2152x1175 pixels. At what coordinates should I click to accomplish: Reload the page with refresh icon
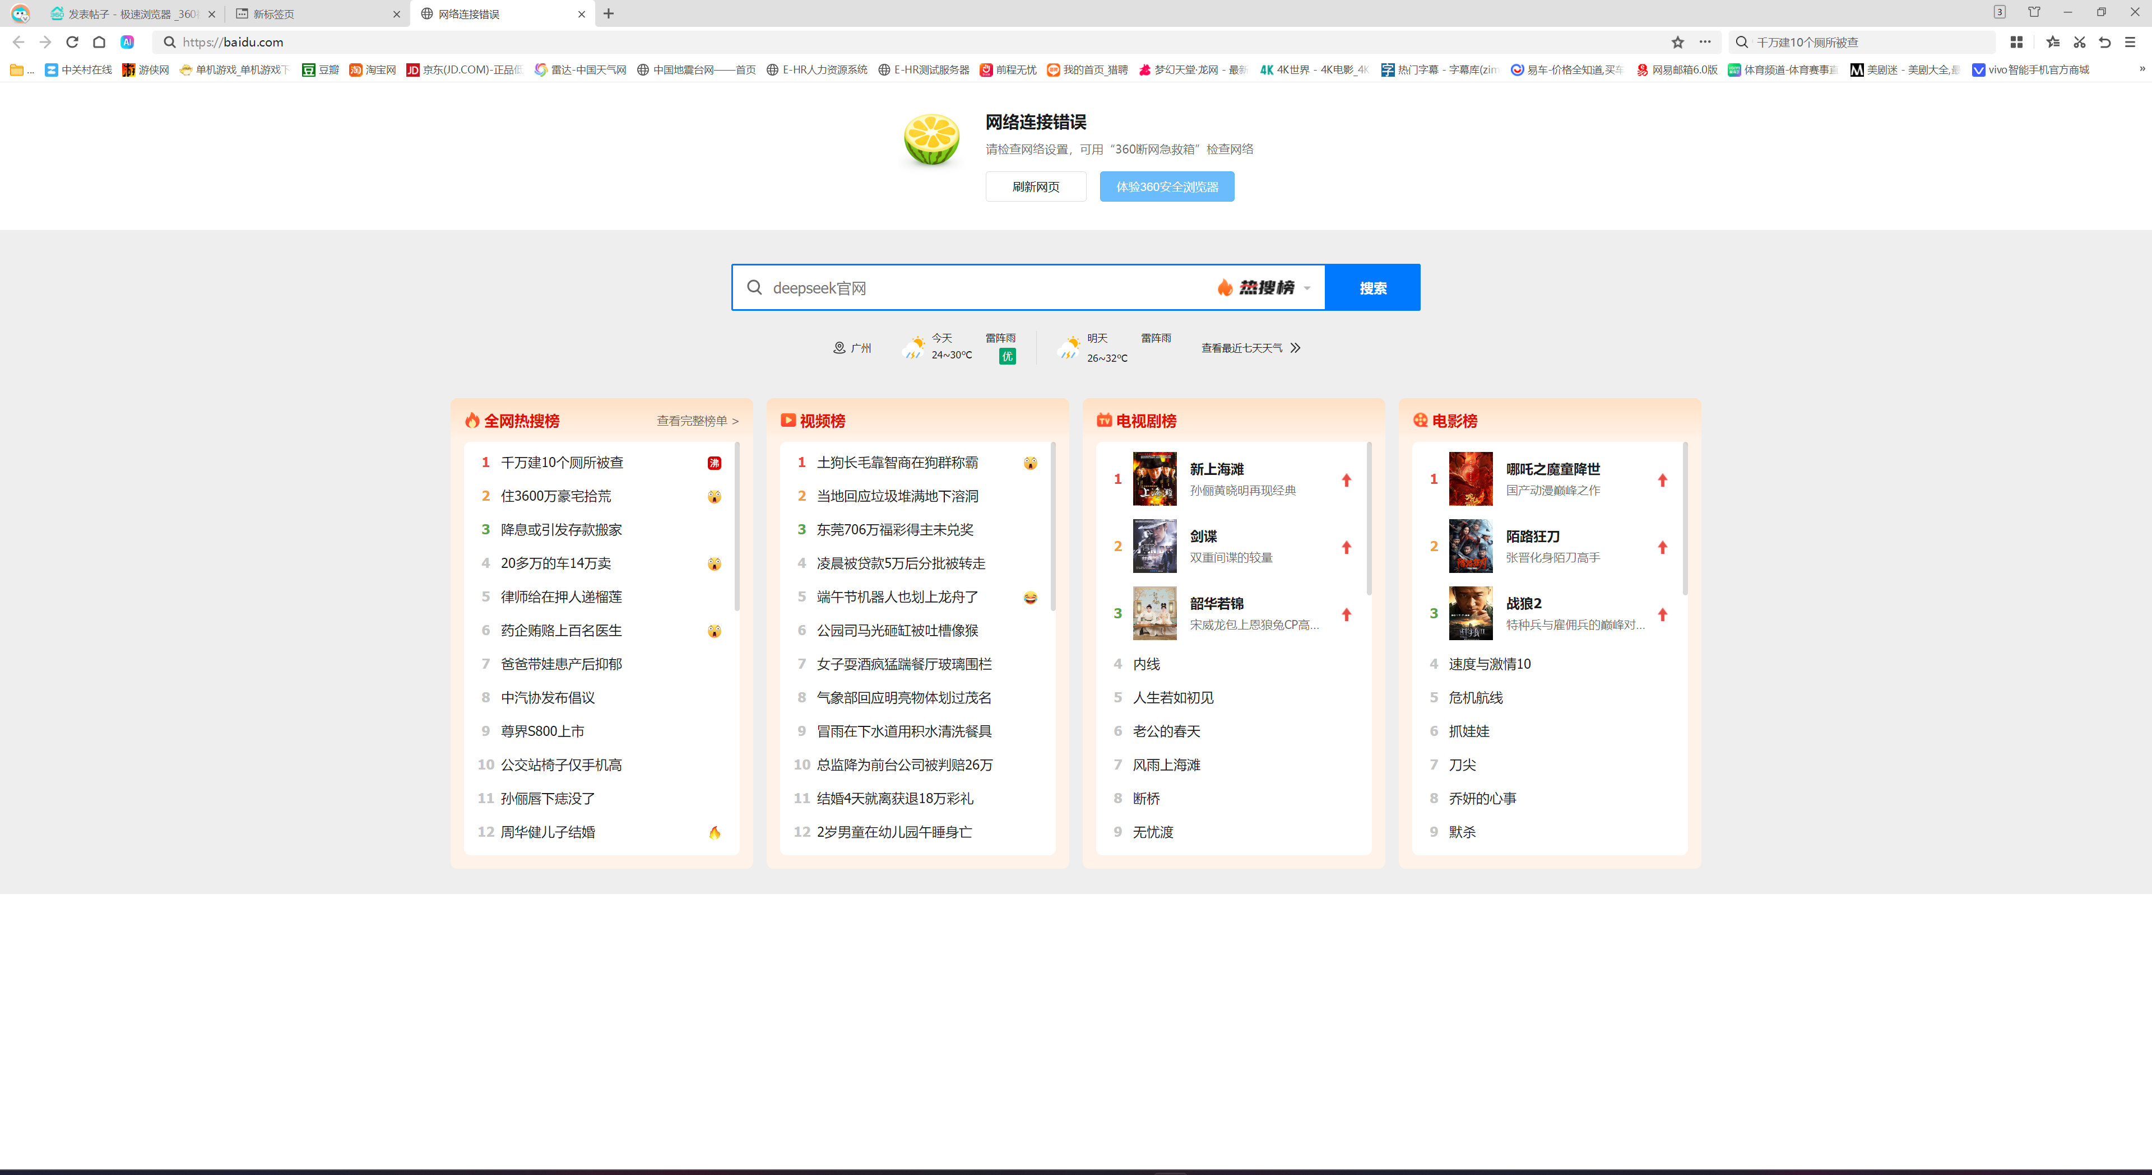[x=72, y=42]
